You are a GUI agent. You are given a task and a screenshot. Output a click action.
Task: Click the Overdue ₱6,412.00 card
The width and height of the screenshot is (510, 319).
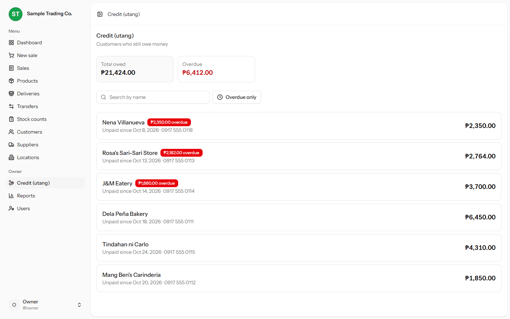[x=216, y=69]
